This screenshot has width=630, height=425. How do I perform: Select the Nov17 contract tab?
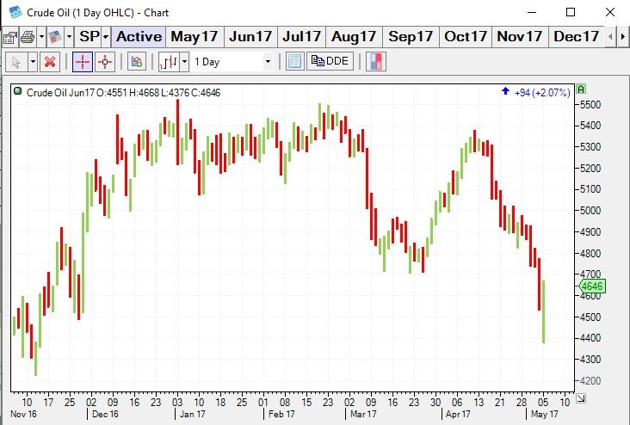tap(520, 37)
